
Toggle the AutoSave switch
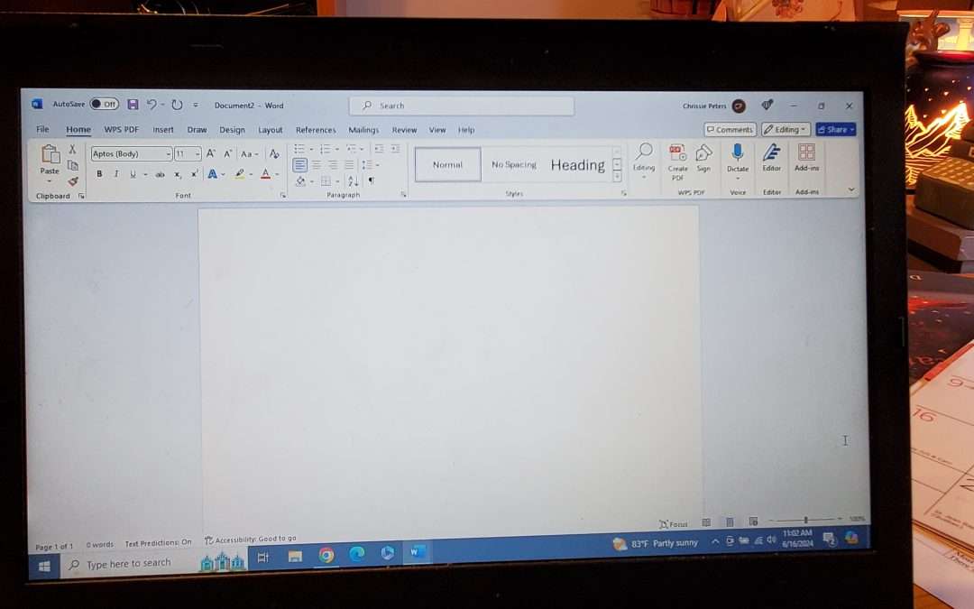click(x=104, y=105)
